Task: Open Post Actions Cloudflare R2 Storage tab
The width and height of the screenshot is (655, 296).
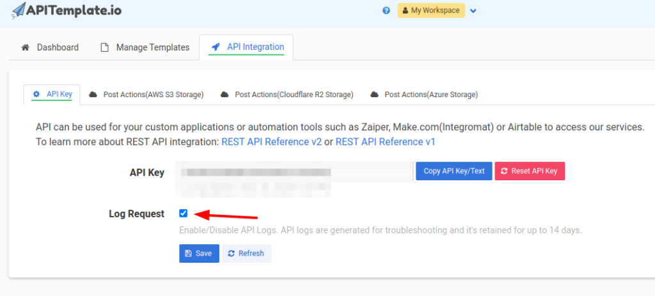Action: 287,95
